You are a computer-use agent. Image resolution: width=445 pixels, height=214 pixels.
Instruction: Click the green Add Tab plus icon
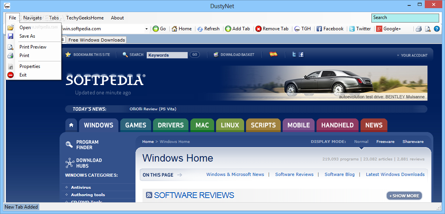coord(228,29)
